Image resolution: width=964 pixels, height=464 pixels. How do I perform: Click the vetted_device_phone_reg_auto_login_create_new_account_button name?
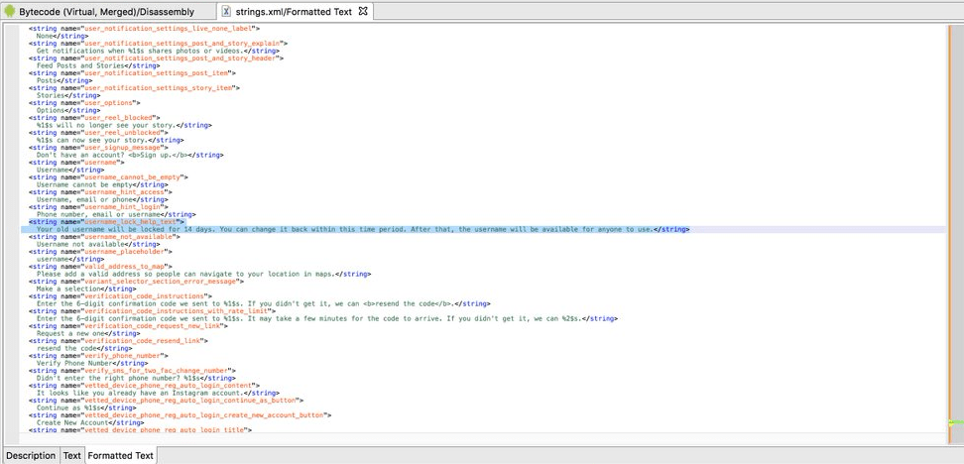[203, 414]
